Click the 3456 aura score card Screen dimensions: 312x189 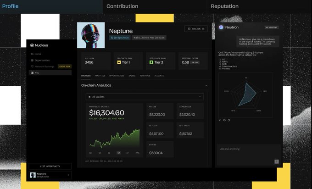(96, 61)
